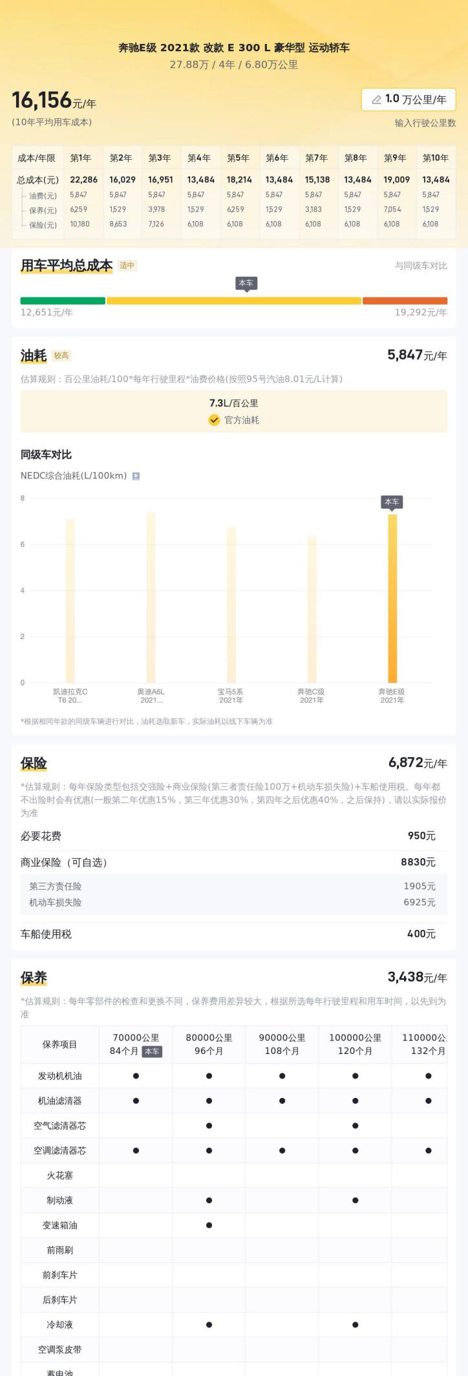This screenshot has width=468, height=1376.
Task: Open the 1.0万公里/年 mileage button
Action: pyautogui.click(x=409, y=100)
